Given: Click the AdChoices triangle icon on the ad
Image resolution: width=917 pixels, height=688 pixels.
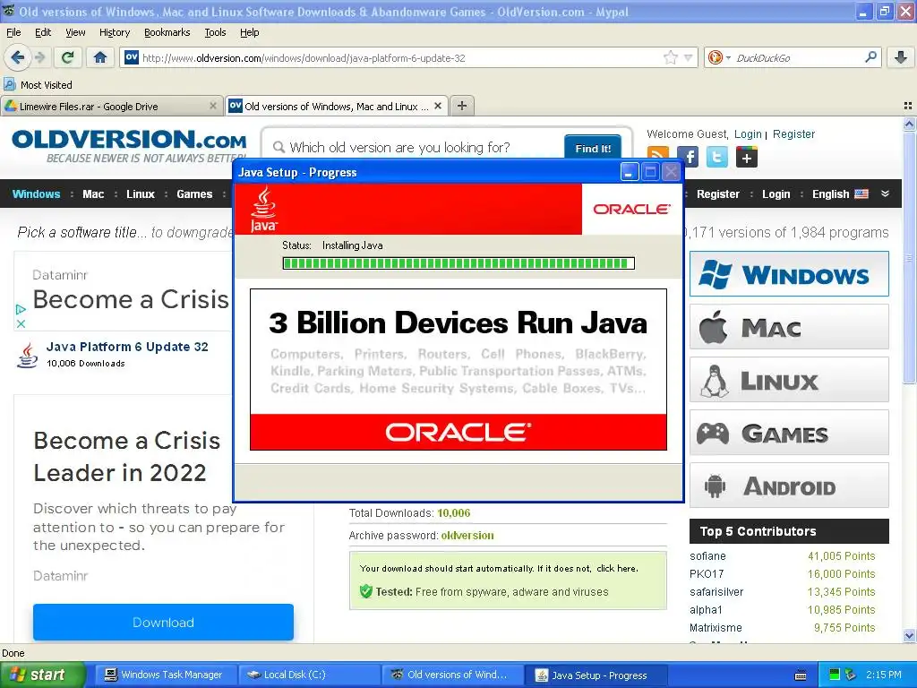Looking at the screenshot, I should (x=21, y=309).
